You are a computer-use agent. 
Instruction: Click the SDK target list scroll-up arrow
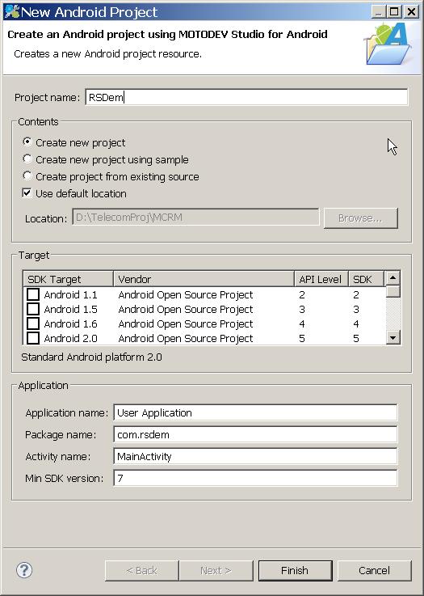[x=393, y=278]
